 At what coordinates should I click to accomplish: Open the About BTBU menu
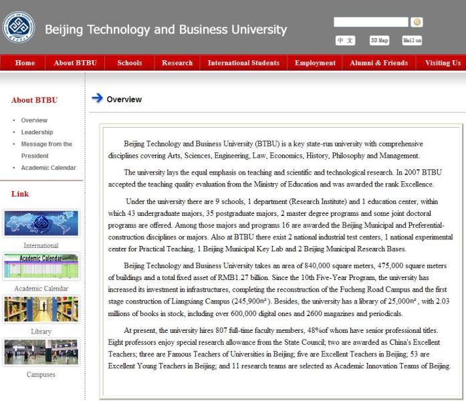pyautogui.click(x=75, y=63)
